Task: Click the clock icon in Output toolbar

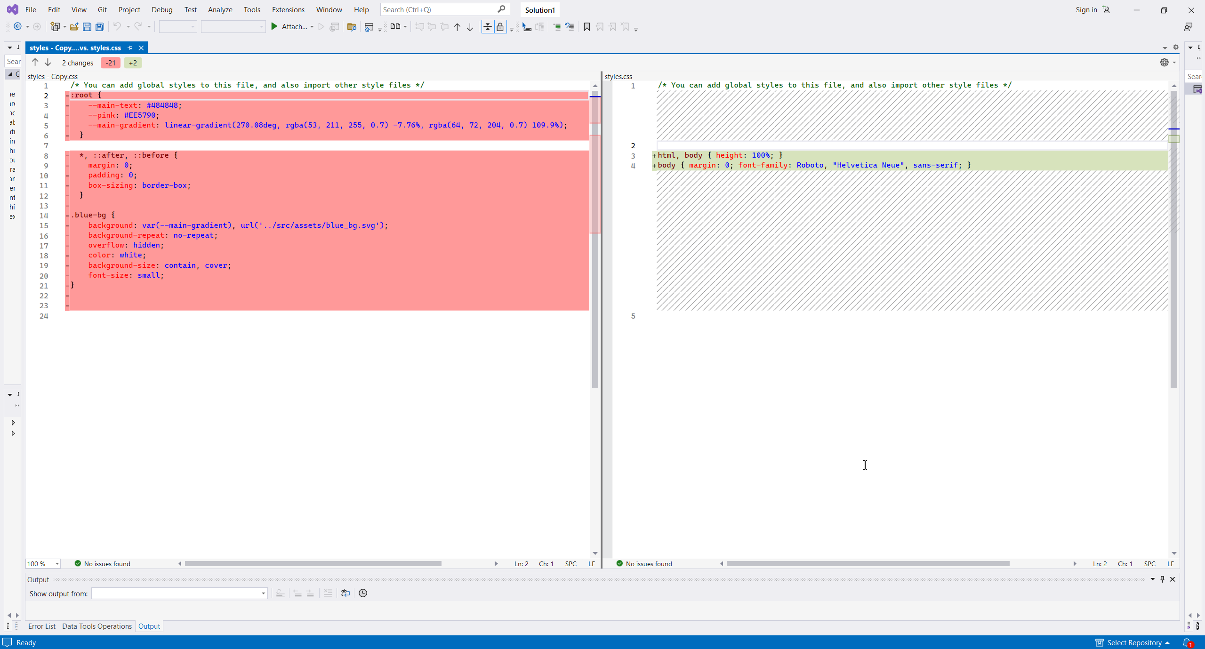Action: pyautogui.click(x=363, y=593)
